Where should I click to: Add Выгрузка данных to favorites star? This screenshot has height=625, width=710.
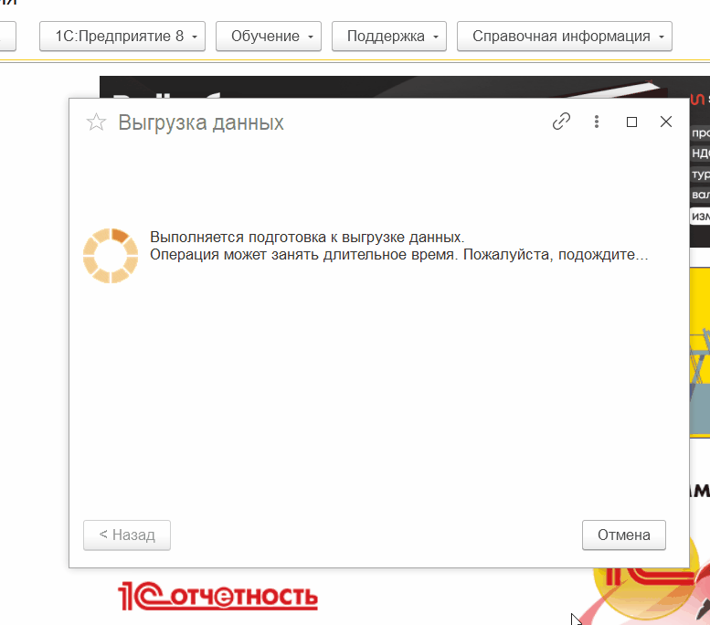[96, 122]
